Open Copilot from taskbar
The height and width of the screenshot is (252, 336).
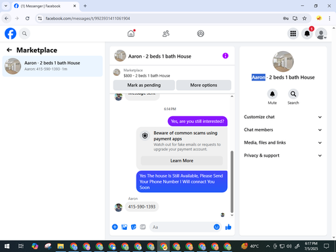tap(35, 247)
